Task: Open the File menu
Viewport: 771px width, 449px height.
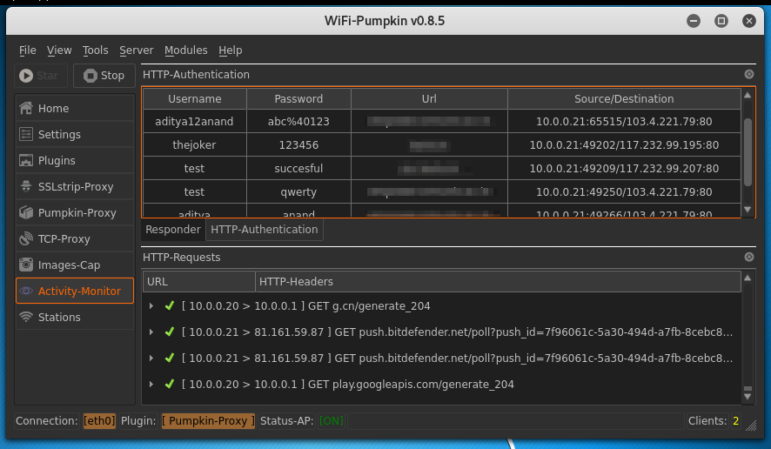Action: coord(28,50)
